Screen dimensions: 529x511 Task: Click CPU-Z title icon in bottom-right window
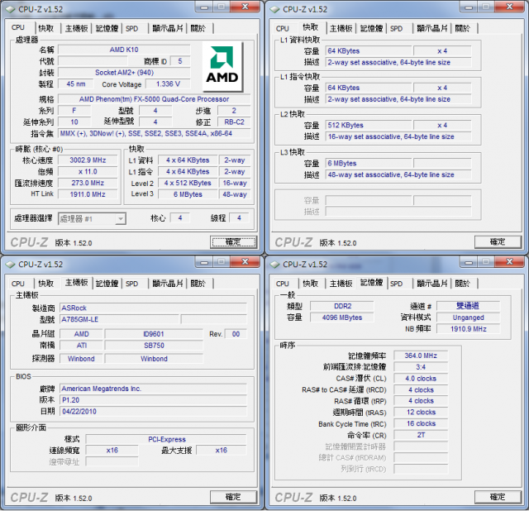click(x=275, y=265)
